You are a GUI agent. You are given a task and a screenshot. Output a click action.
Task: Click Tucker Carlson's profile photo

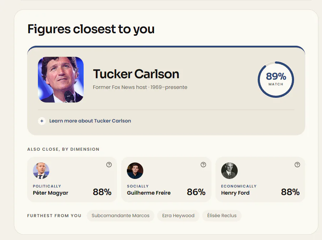[x=61, y=80]
